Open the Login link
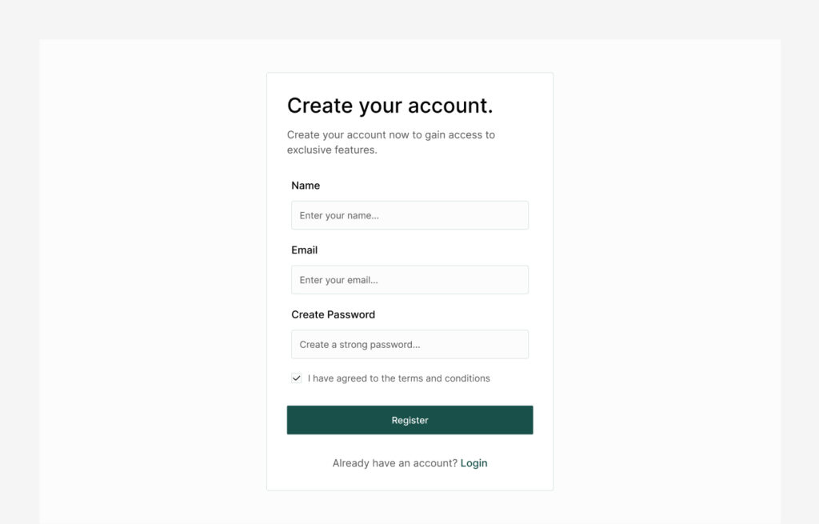The height and width of the screenshot is (524, 819). click(x=473, y=463)
